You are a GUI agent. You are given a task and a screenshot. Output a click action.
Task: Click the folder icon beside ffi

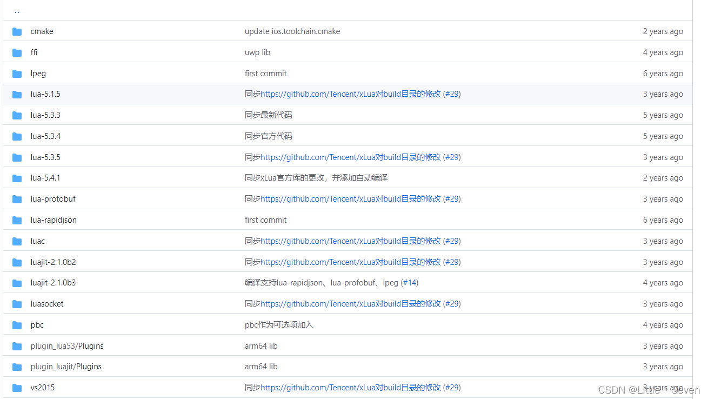click(17, 52)
